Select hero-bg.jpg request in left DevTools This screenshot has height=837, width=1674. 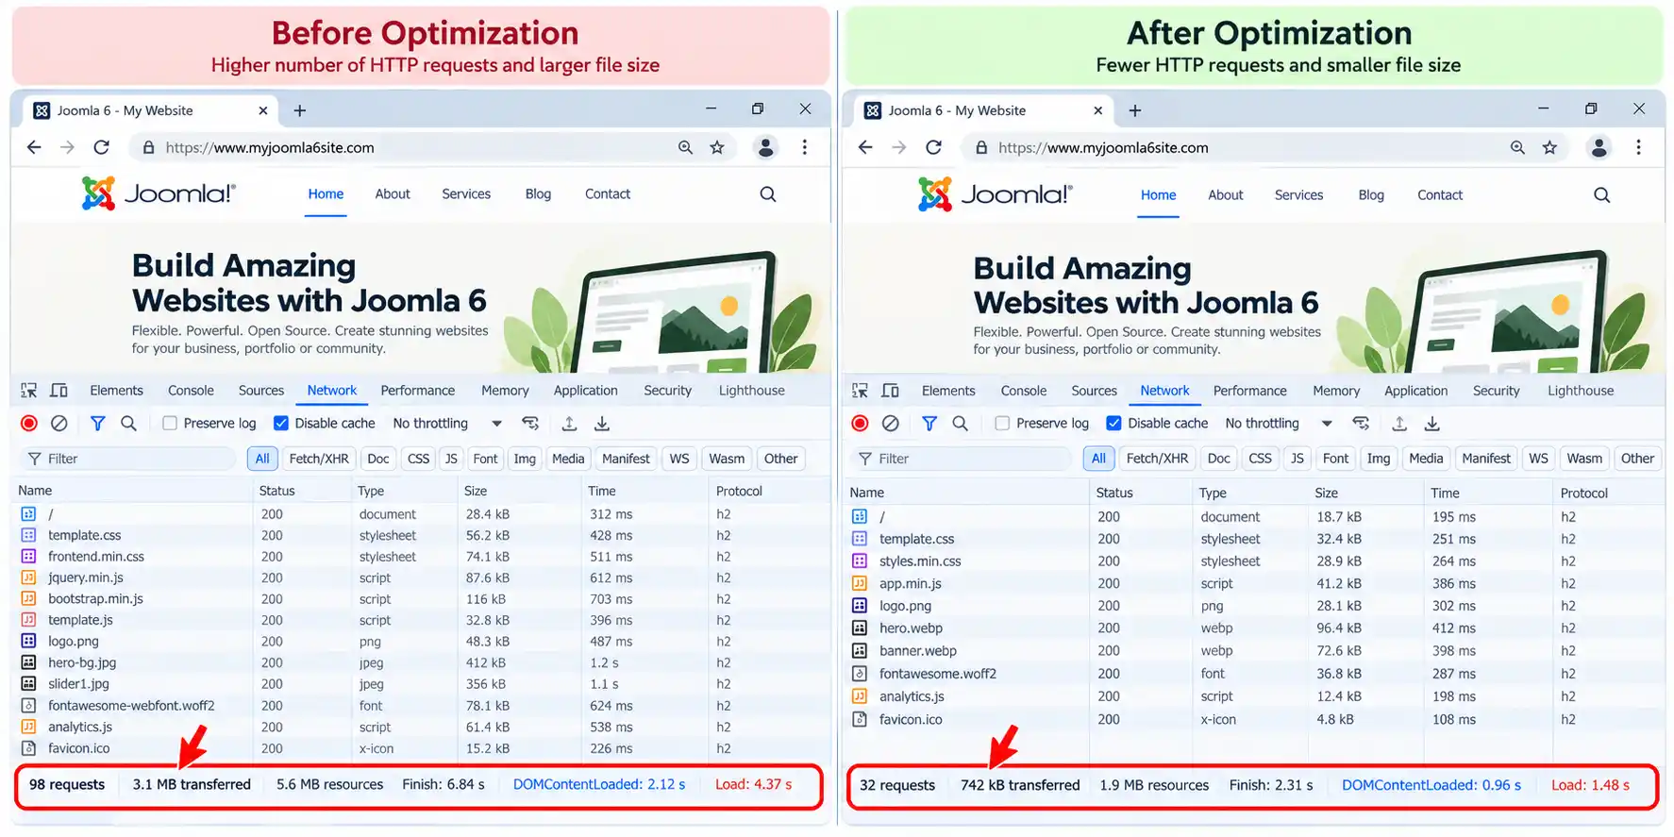[420, 662]
